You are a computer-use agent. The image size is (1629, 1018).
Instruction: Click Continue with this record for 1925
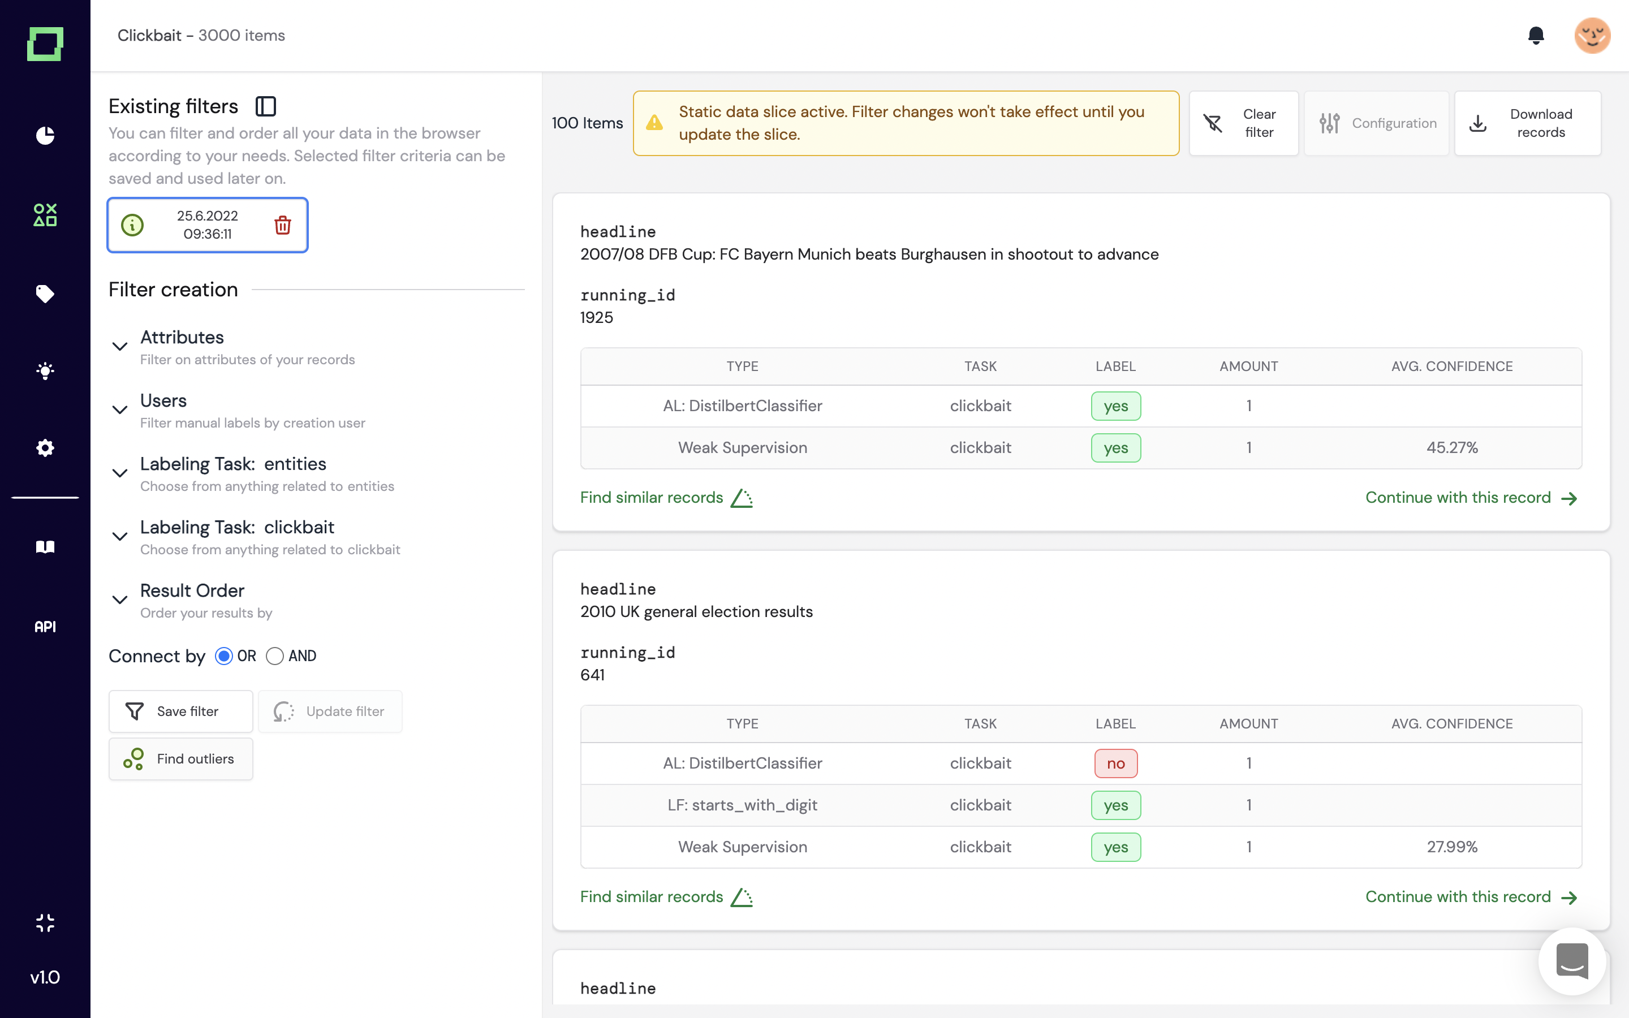click(1471, 498)
